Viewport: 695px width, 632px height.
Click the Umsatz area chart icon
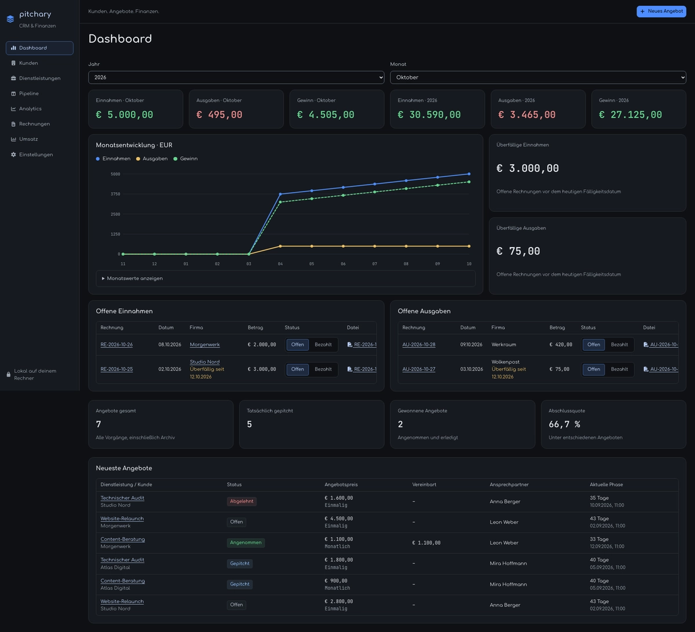click(x=13, y=139)
